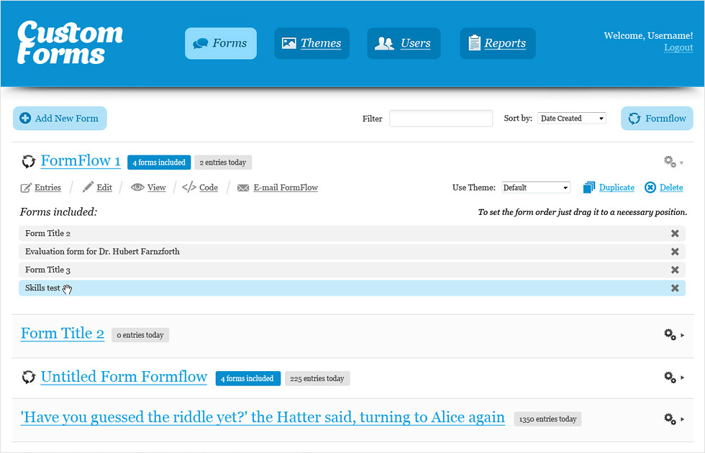Viewport: 705px width, 453px height.
Task: Log out via the Logout link
Action: (x=678, y=47)
